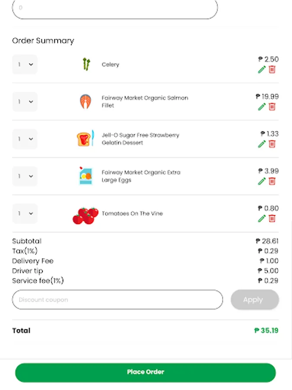
Task: Focus the Discount coupon field
Action: pos(117,300)
